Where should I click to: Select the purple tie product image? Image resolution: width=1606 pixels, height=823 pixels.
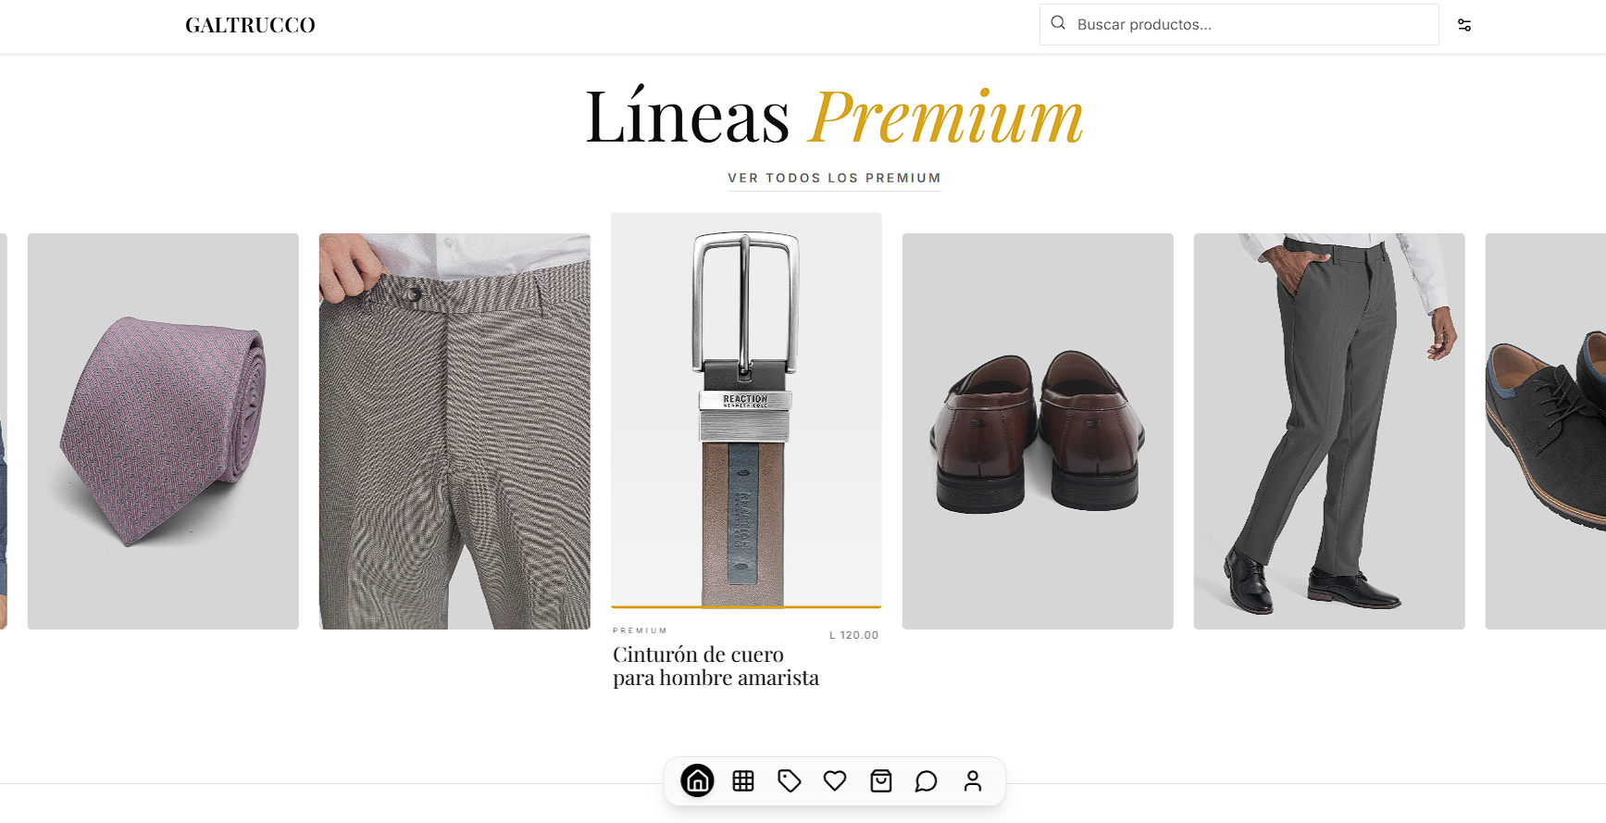(163, 431)
